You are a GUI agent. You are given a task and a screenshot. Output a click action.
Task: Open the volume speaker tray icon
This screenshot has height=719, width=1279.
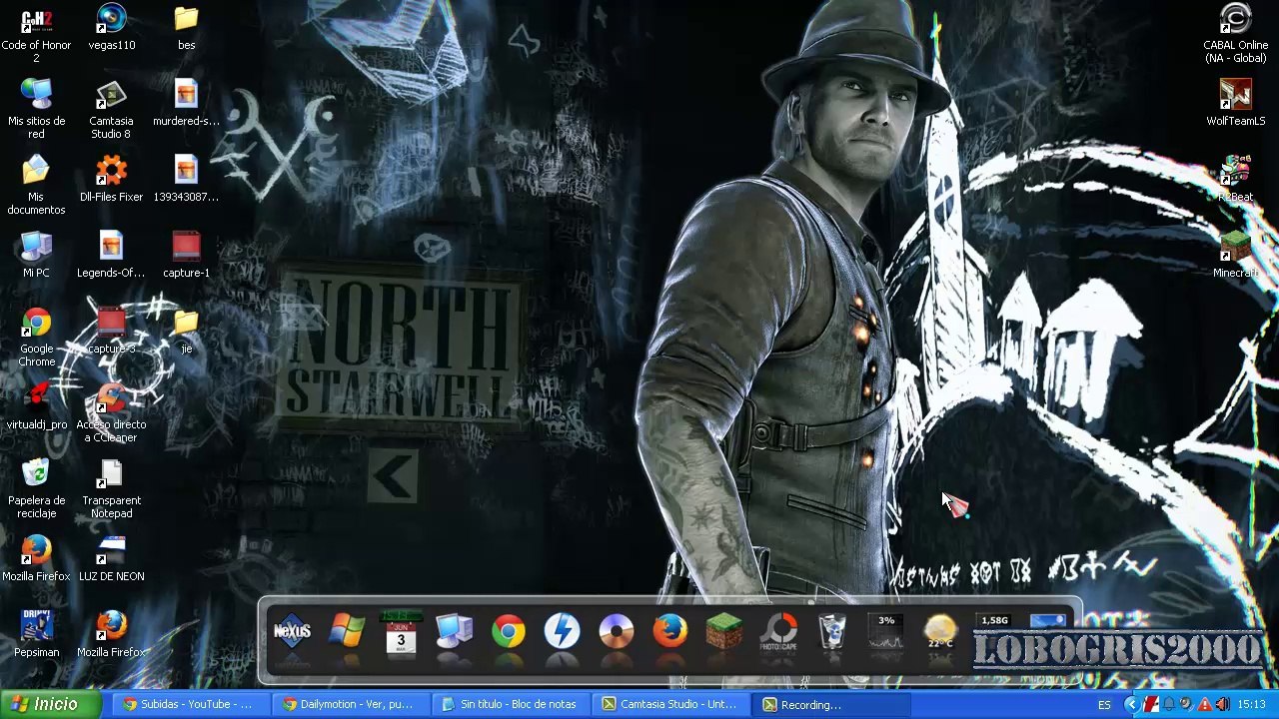coord(1221,705)
